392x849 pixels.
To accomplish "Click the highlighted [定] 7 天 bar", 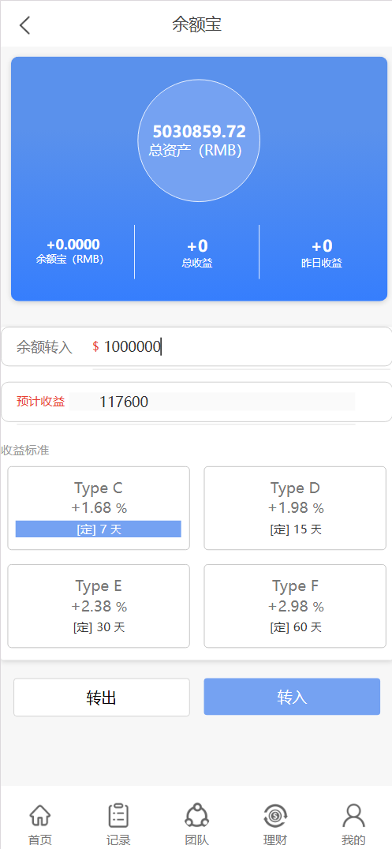I will tap(99, 529).
